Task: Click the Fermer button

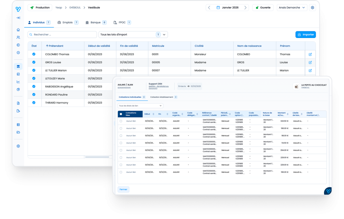Action: [123, 189]
